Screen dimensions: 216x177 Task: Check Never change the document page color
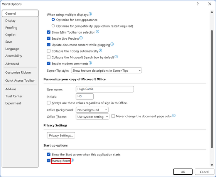click(x=113, y=116)
